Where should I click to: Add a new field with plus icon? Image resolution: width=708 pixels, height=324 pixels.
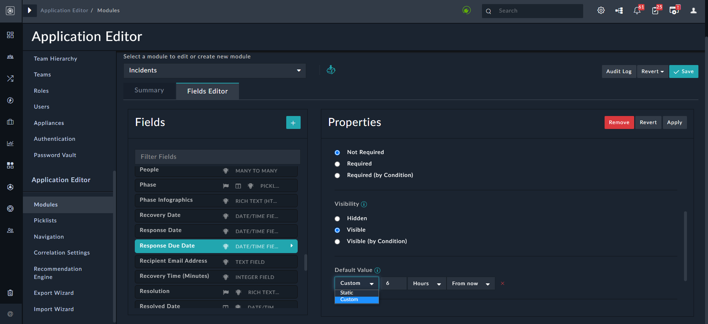[293, 123]
